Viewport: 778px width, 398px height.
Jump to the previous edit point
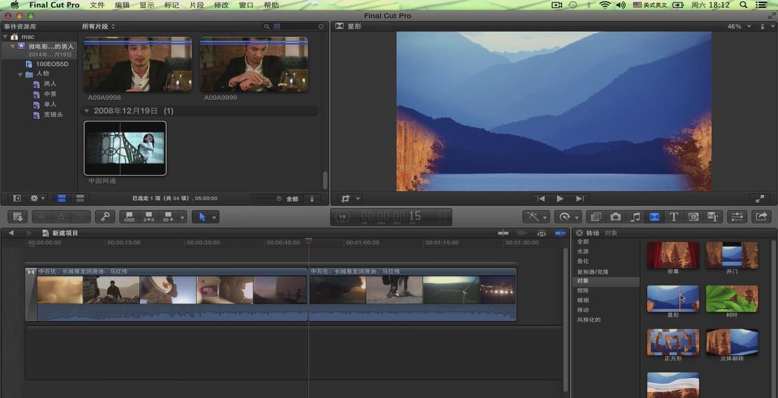540,199
